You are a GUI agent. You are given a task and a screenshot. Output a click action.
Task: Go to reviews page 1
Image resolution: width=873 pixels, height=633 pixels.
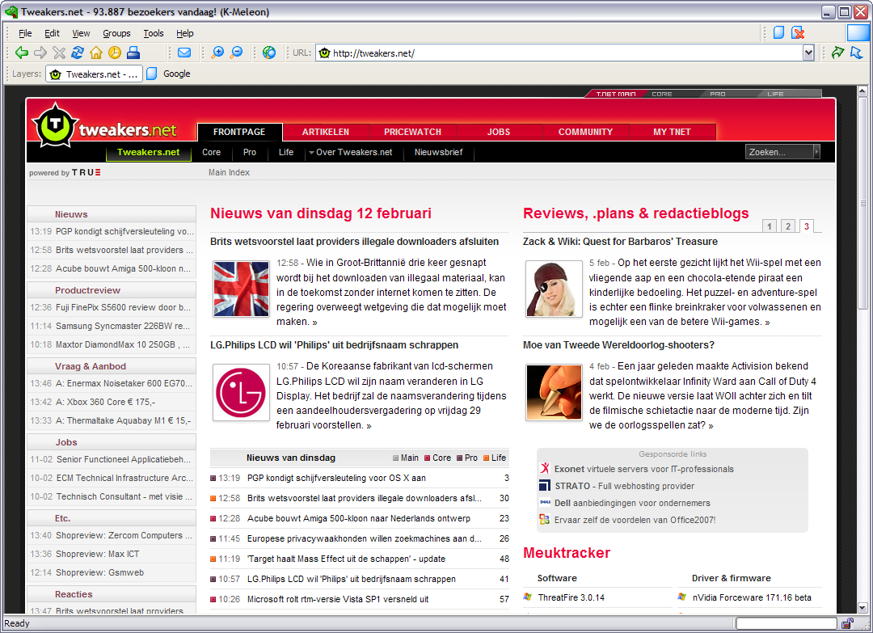[x=770, y=226]
